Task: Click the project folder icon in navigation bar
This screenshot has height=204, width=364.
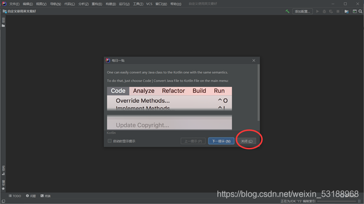Action: point(4,11)
